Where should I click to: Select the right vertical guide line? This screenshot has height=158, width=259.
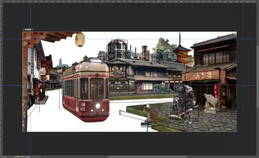click(245, 79)
